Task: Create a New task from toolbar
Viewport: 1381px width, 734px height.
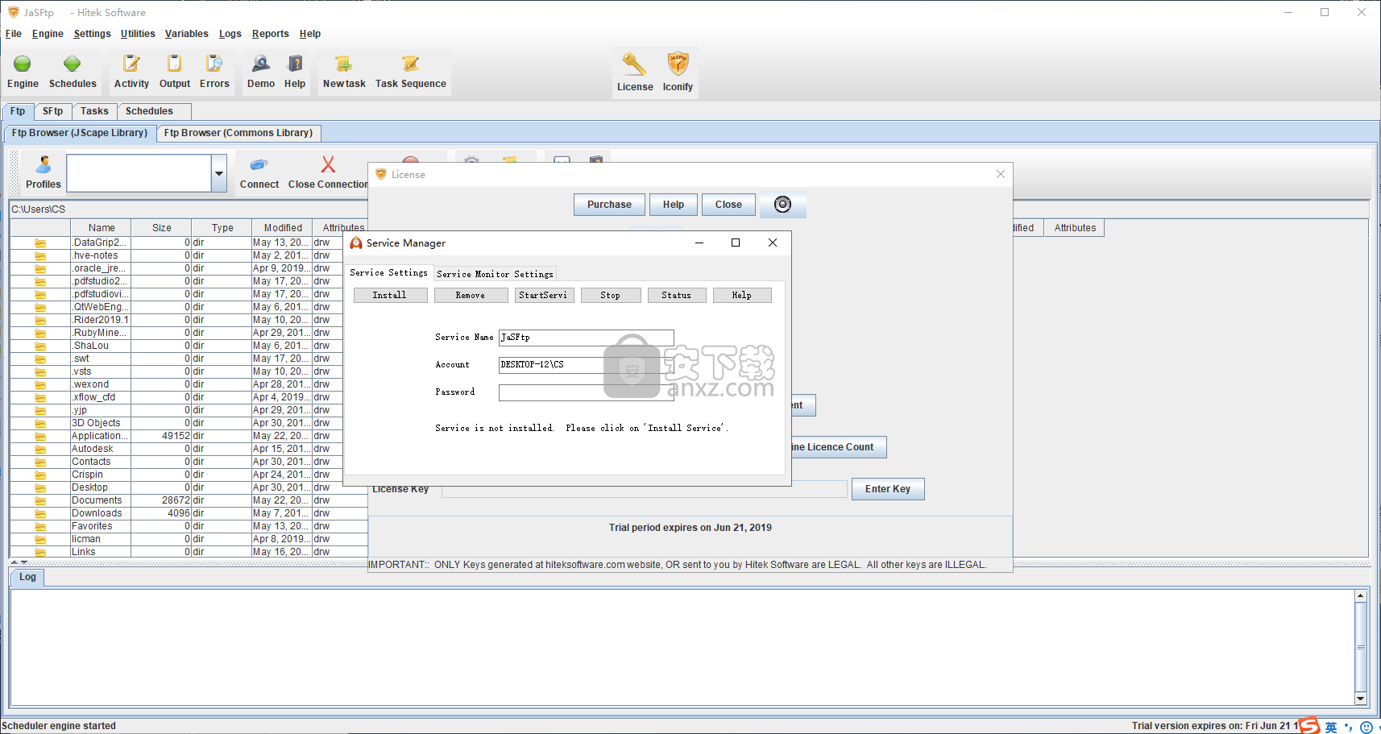Action: tap(344, 72)
